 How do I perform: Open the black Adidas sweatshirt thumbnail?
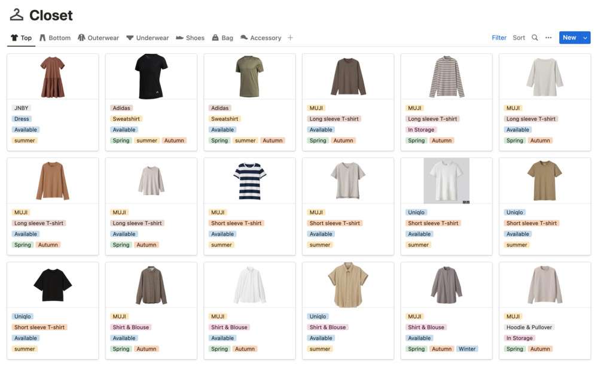(x=151, y=77)
